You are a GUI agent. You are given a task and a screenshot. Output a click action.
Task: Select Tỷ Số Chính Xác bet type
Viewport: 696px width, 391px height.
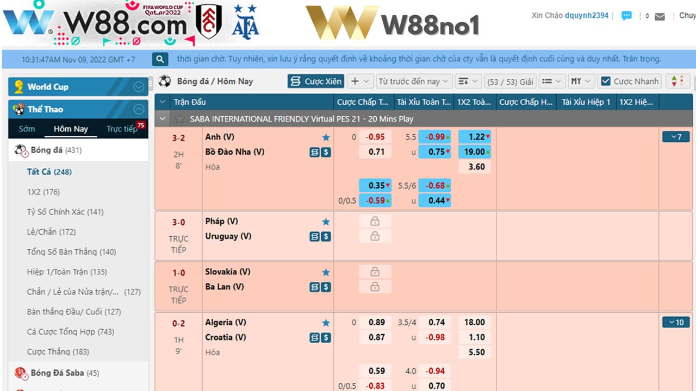[65, 212]
